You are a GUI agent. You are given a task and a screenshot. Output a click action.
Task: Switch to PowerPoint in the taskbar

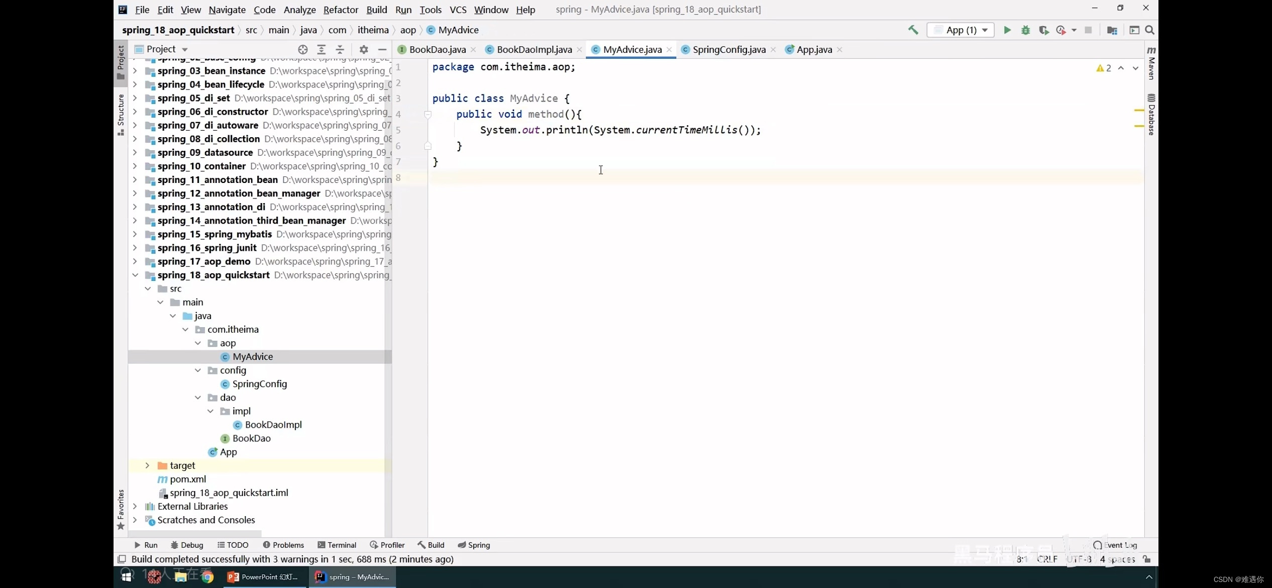(264, 577)
